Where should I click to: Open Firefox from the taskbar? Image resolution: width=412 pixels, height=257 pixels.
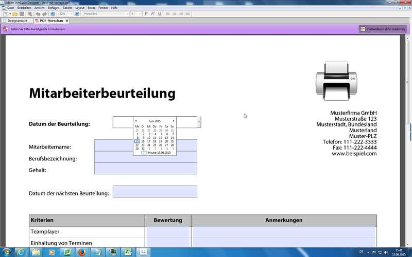(x=82, y=252)
